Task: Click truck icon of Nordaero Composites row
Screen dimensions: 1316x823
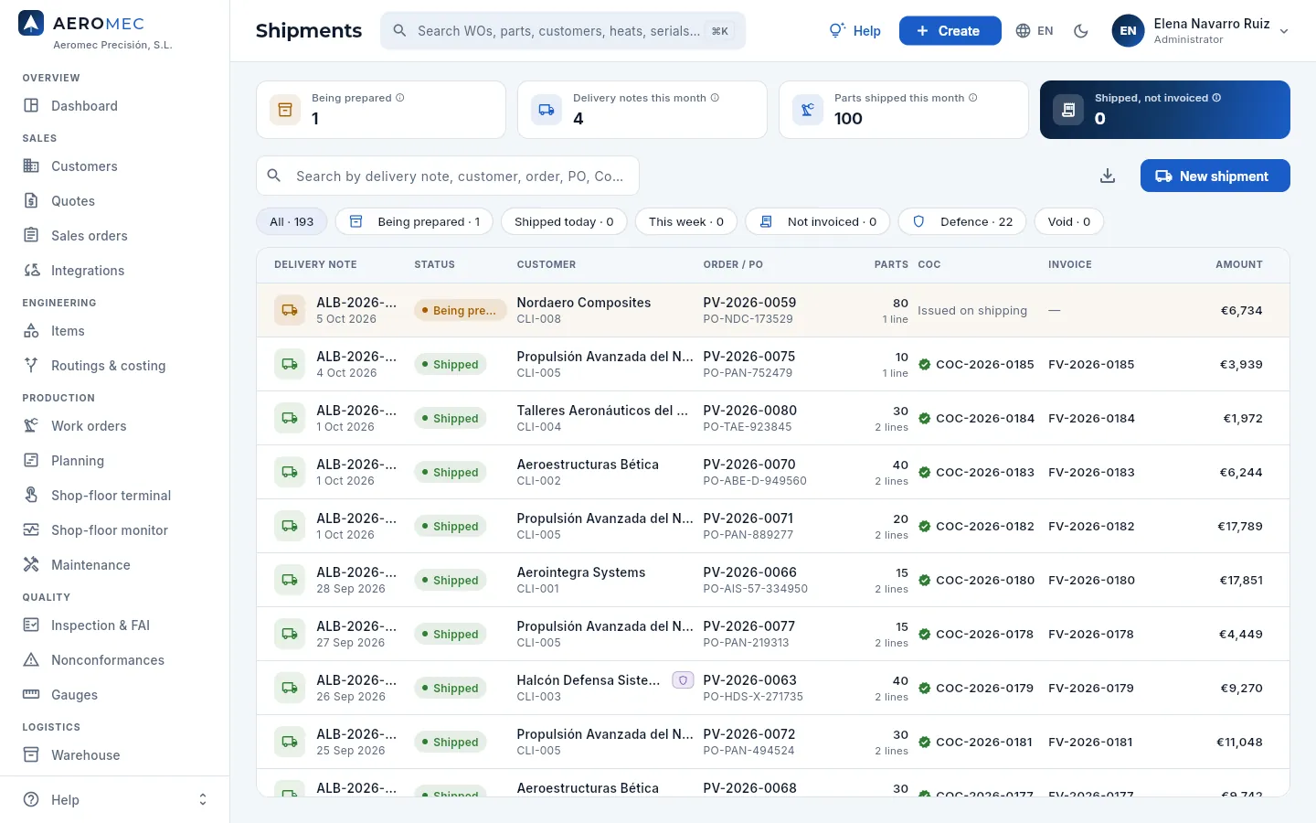Action: 290,310
